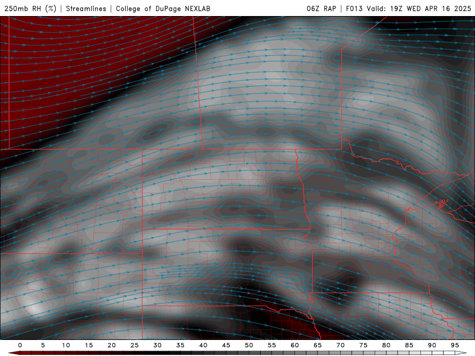Image resolution: width=475 pixels, height=356 pixels.
Task: Click 'Valid: 19Z WED APR 16 2025' text
Action: (x=419, y=8)
